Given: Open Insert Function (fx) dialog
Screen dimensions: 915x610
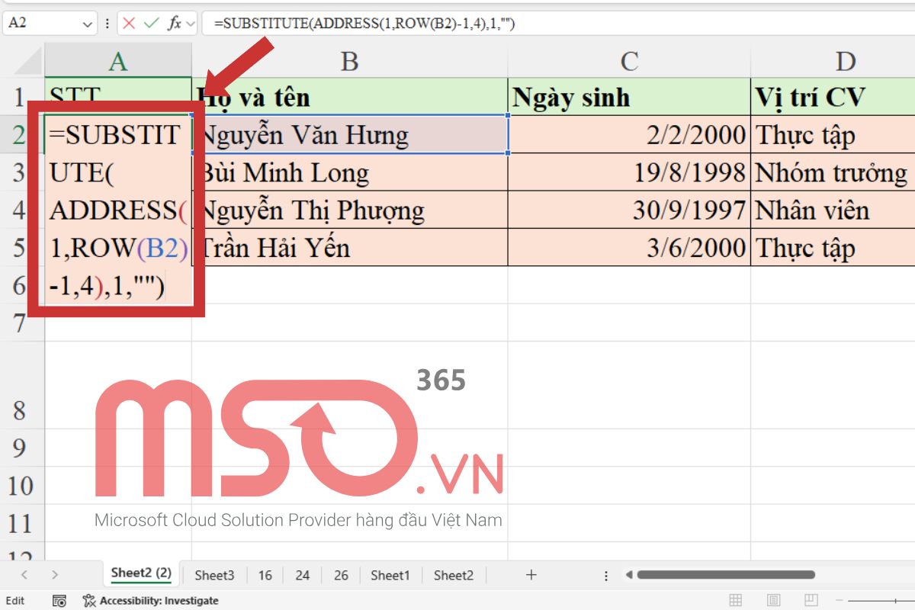Looking at the screenshot, I should click(174, 23).
